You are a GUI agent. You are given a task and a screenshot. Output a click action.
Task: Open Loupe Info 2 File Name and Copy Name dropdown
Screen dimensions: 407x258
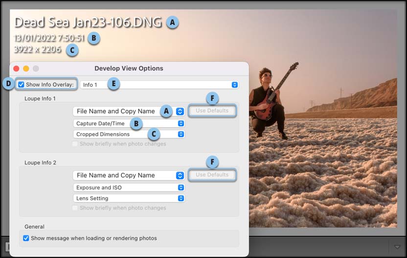point(129,175)
